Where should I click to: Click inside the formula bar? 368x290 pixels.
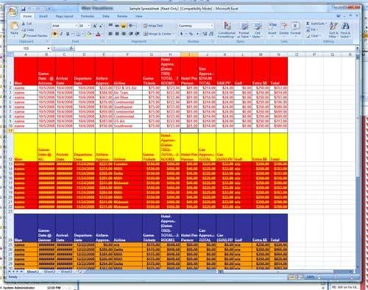(x=215, y=49)
